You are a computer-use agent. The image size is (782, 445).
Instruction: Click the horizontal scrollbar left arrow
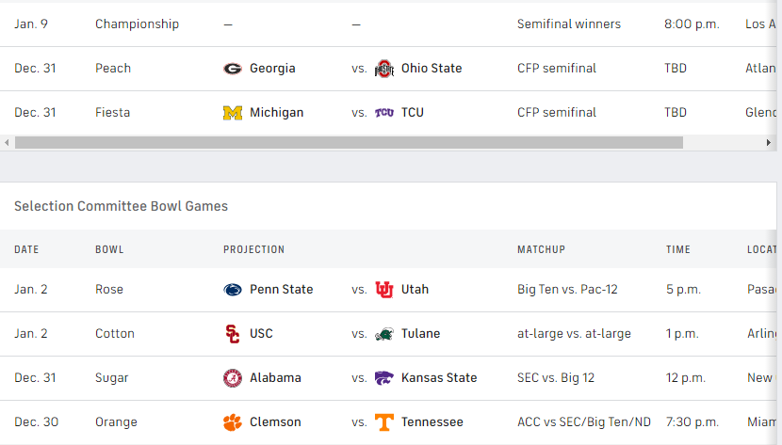[x=7, y=143]
